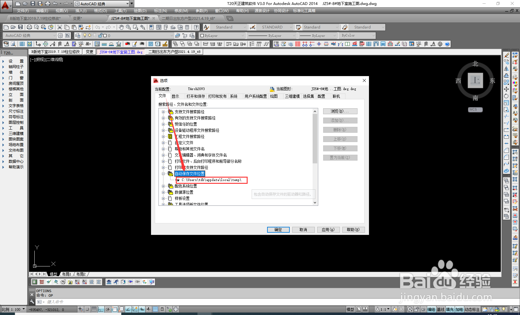Click the wrench icon beside the command line

[32, 302]
